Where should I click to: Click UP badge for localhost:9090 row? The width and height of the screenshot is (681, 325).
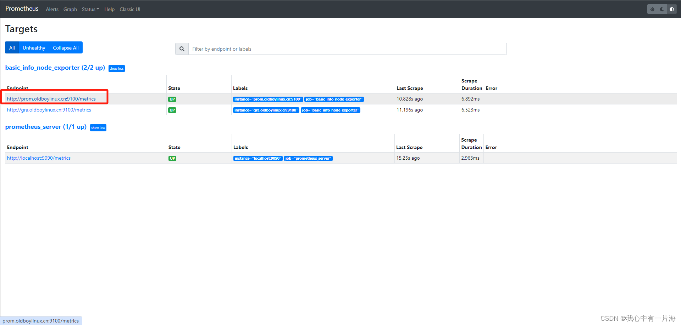[172, 158]
